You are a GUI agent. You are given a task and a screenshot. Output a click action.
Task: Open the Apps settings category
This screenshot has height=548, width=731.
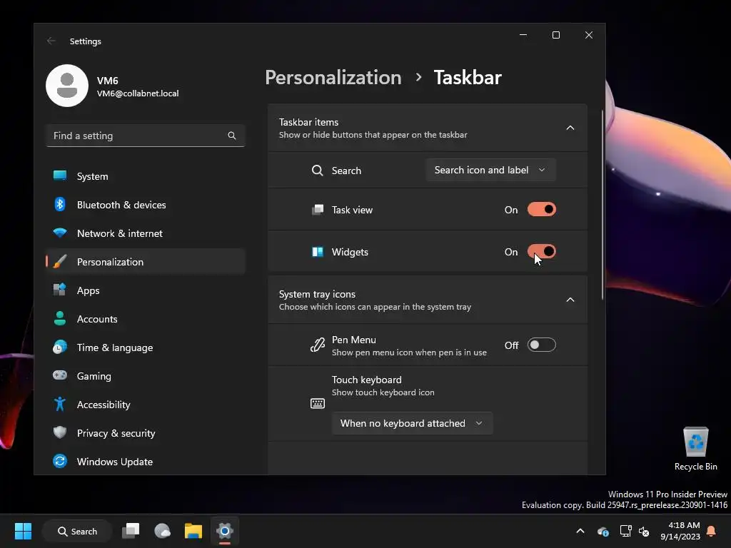(146, 290)
